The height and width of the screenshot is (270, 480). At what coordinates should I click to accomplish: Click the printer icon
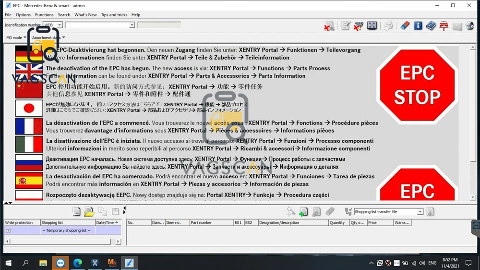[x=388, y=26]
